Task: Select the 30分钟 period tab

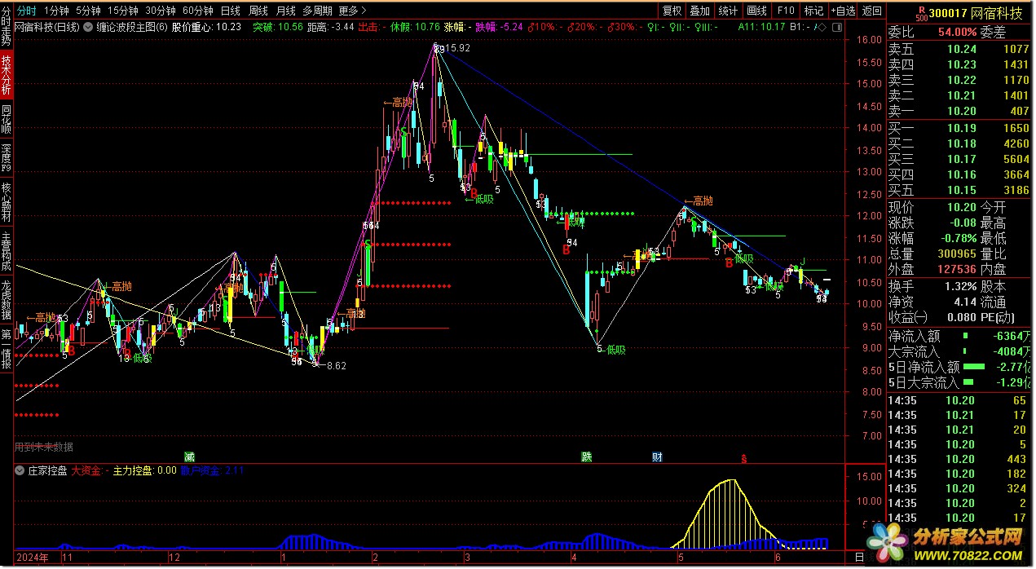Action: point(161,11)
